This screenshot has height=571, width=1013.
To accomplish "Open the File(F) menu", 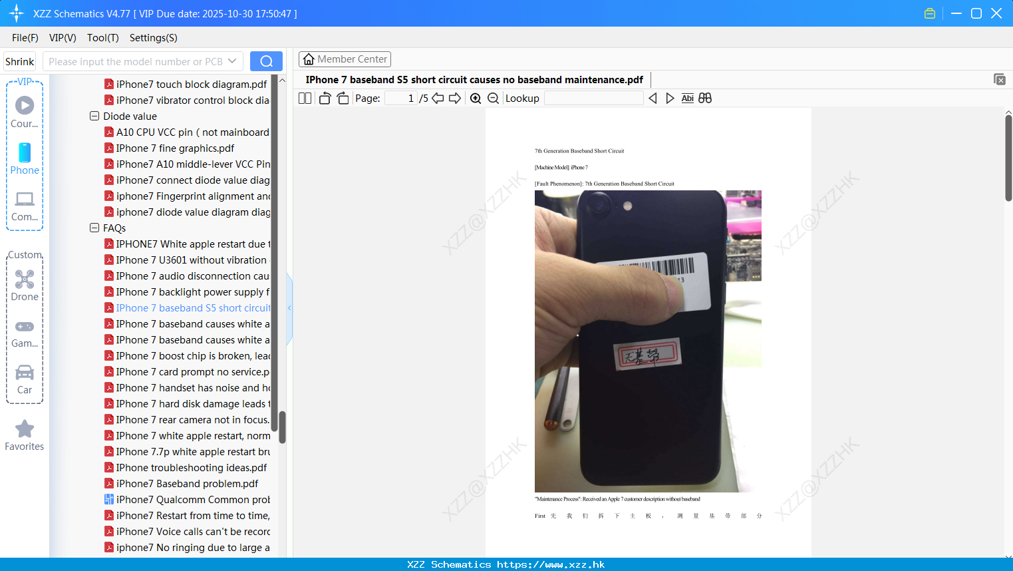I will coord(25,38).
